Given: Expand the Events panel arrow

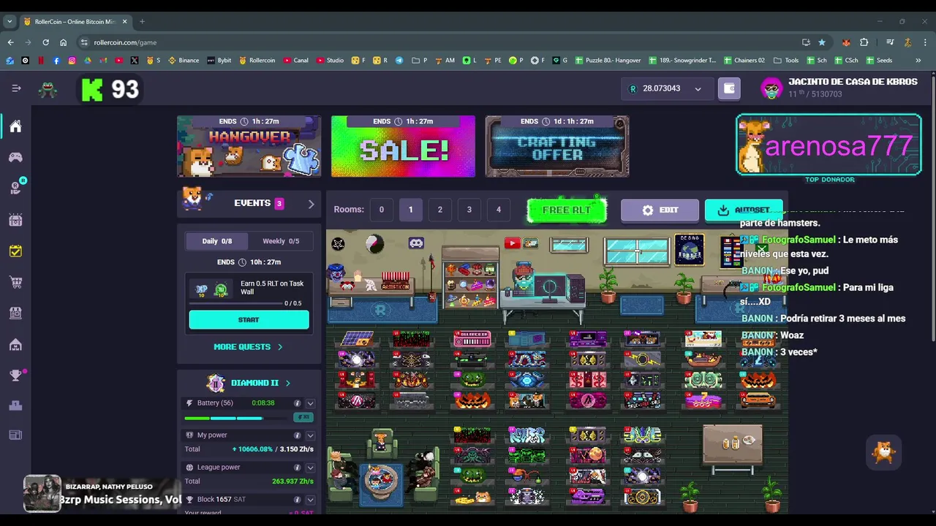Looking at the screenshot, I should pos(311,204).
